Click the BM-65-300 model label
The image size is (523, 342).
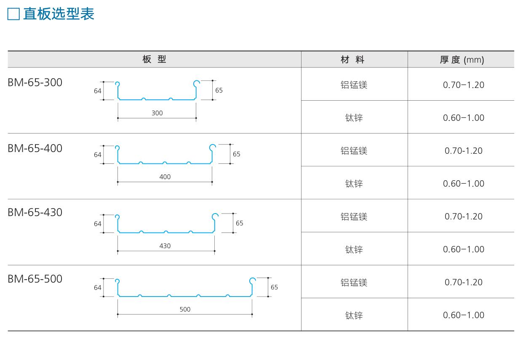(35, 83)
